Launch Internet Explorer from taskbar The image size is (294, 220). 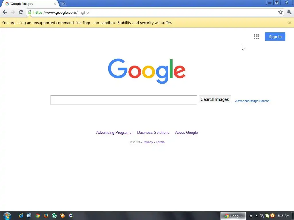tap(21, 216)
